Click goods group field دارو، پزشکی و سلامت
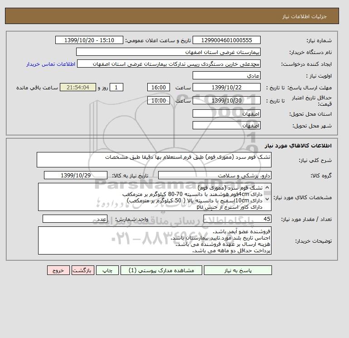This screenshot has height=338, width=349. pos(214,175)
